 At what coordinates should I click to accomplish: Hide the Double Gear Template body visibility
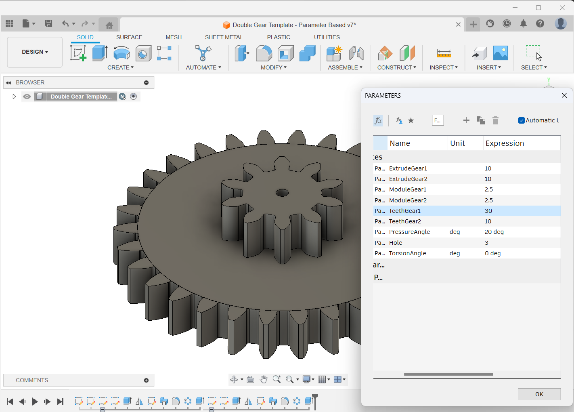point(27,96)
